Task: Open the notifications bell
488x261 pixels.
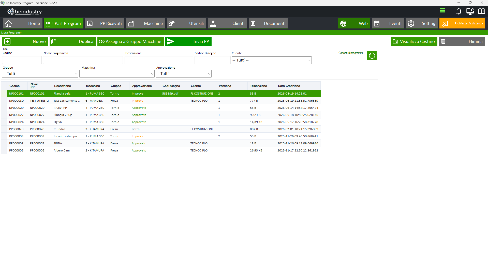Action: [x=459, y=11]
